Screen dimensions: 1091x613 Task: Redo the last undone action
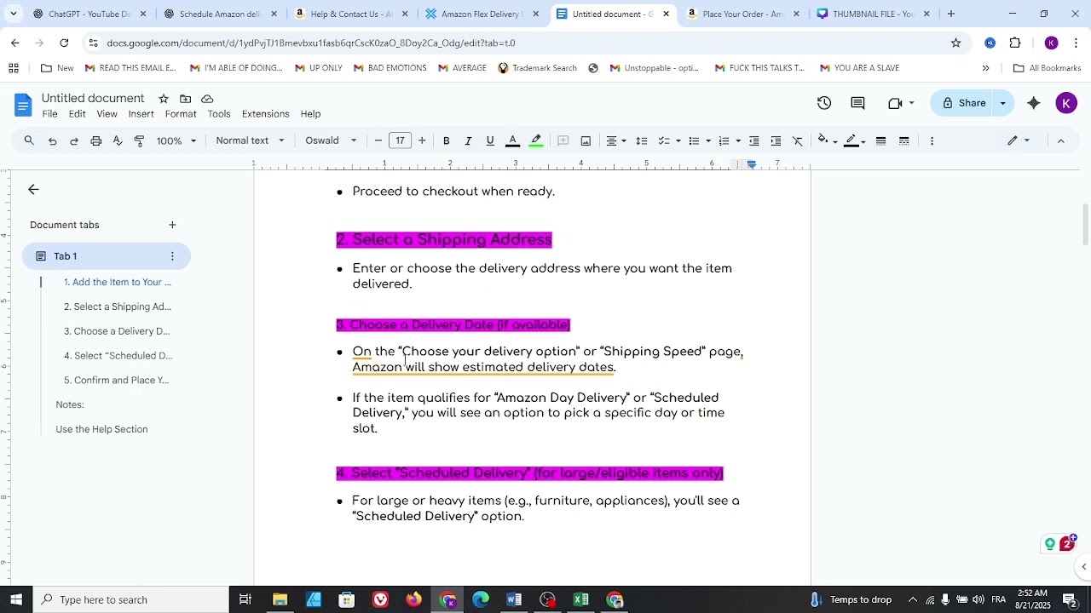coord(74,140)
